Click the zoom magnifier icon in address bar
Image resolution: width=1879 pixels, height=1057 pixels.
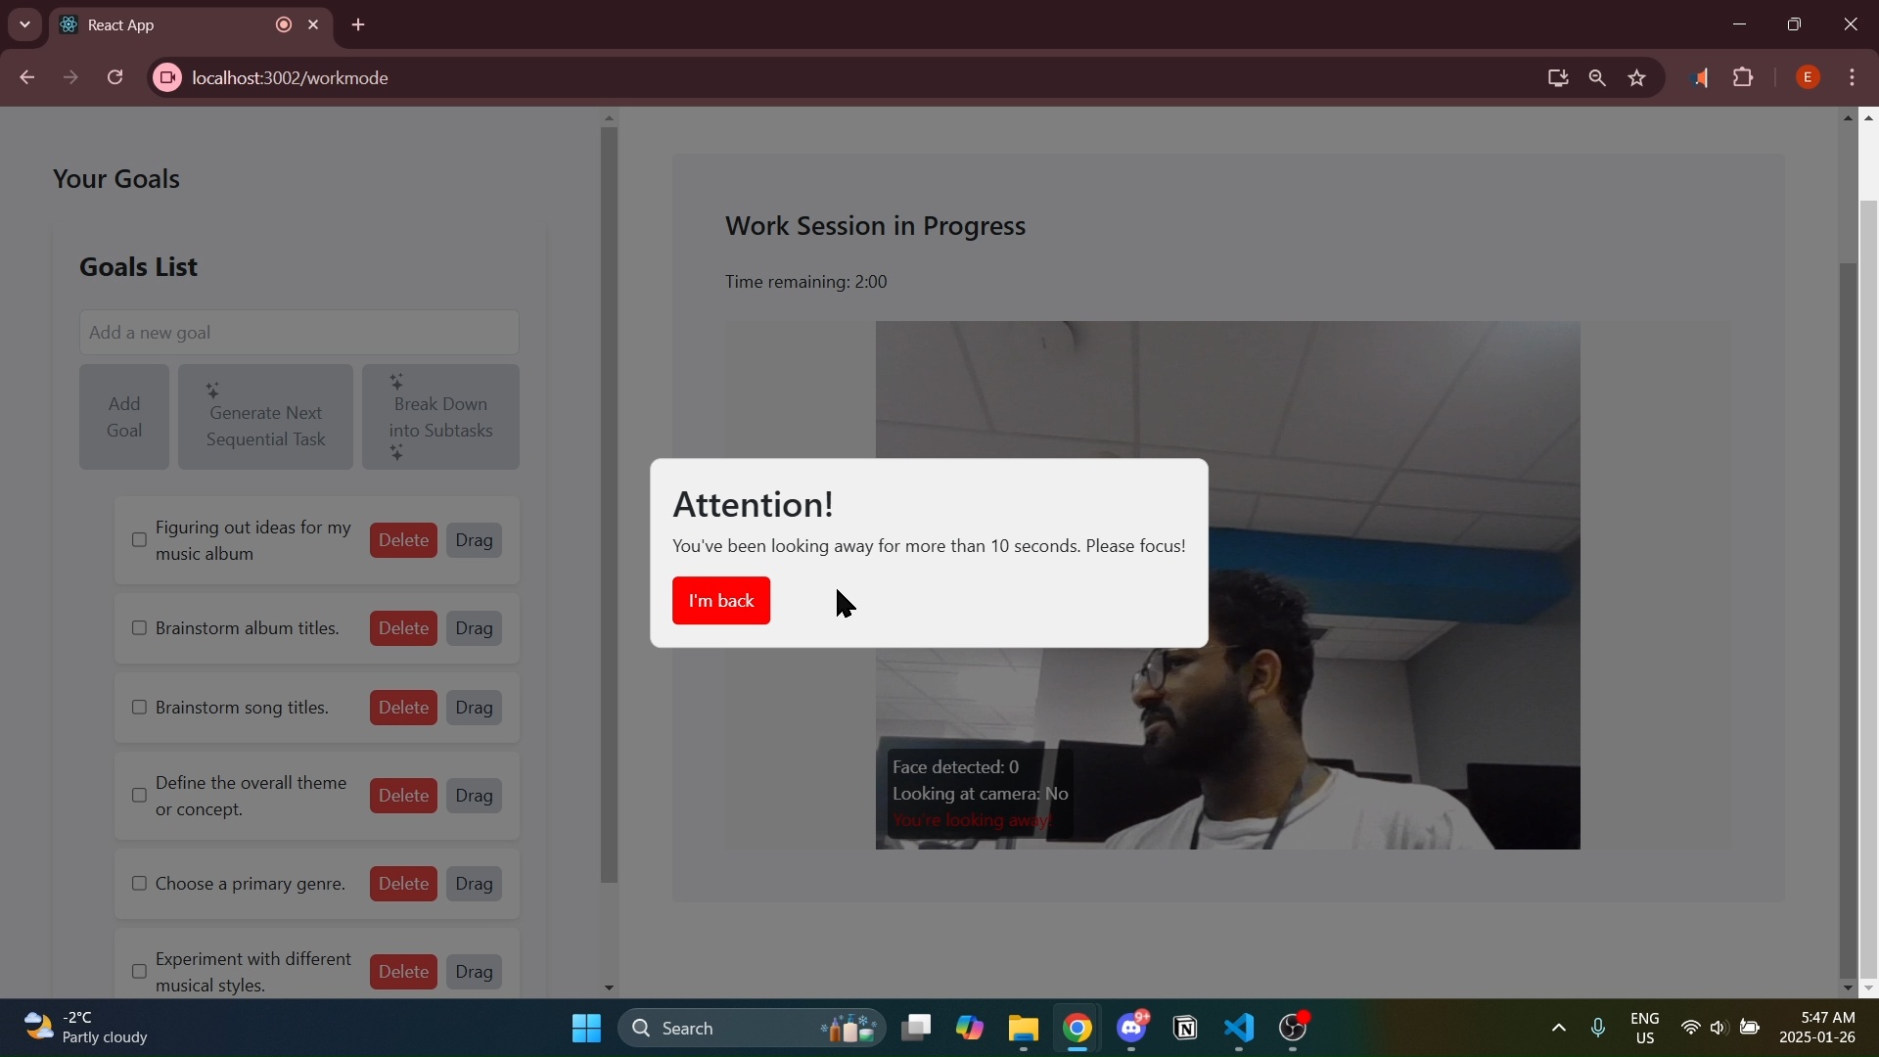tap(1598, 78)
